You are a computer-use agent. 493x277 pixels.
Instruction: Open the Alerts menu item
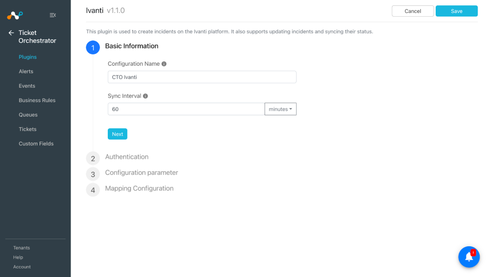click(26, 72)
